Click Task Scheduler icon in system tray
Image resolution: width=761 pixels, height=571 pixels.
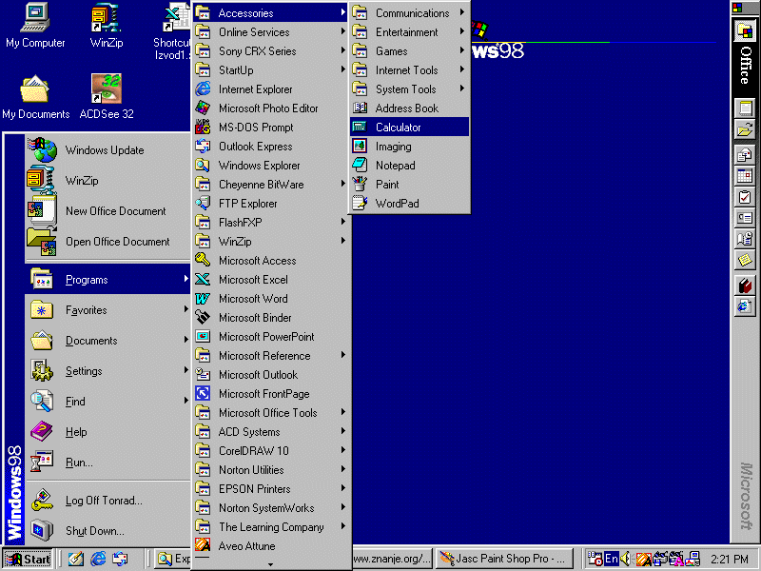pos(595,559)
